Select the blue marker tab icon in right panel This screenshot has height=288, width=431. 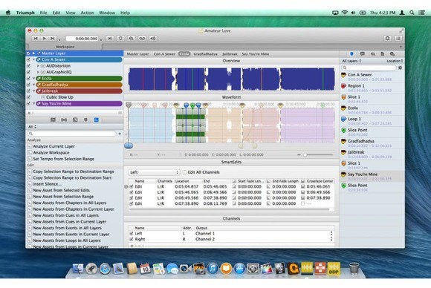click(x=351, y=54)
